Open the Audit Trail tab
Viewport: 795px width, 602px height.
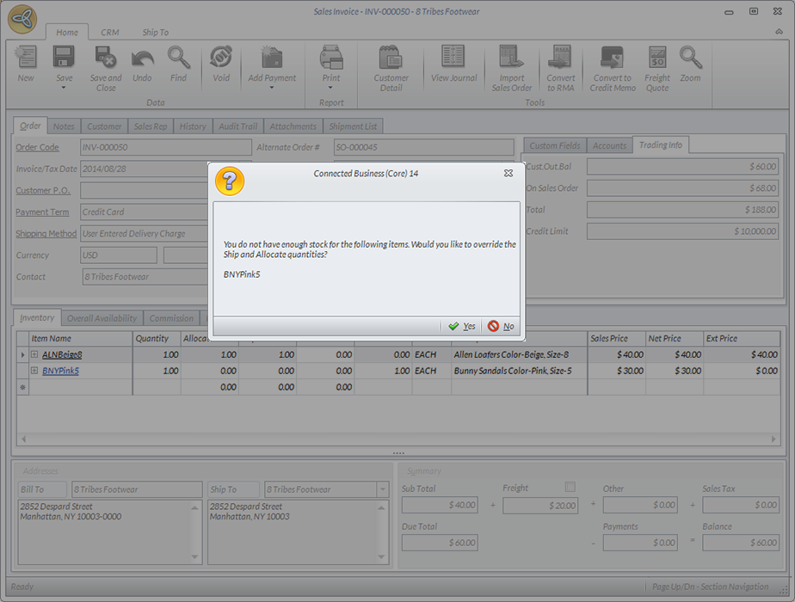(x=236, y=126)
